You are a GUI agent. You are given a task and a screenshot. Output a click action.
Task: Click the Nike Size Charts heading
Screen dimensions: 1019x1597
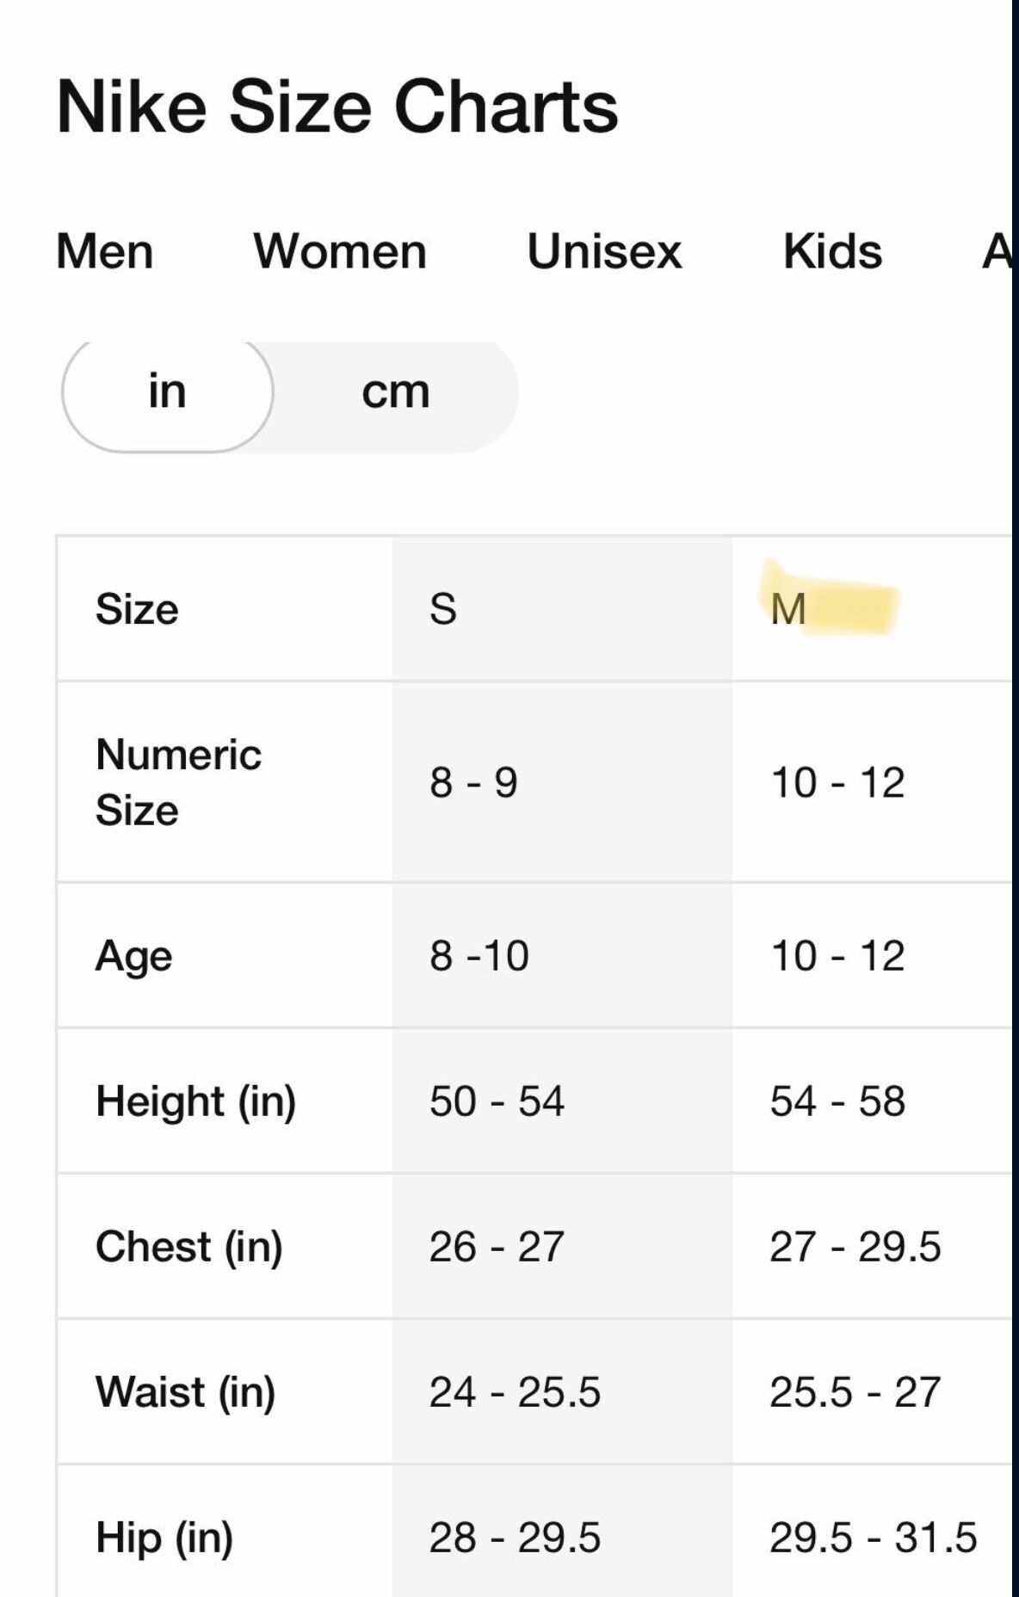[x=337, y=107]
